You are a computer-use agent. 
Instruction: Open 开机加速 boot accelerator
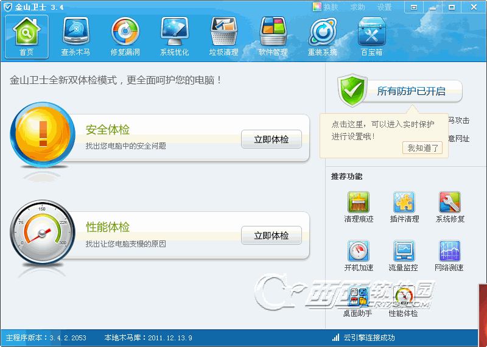(x=359, y=256)
